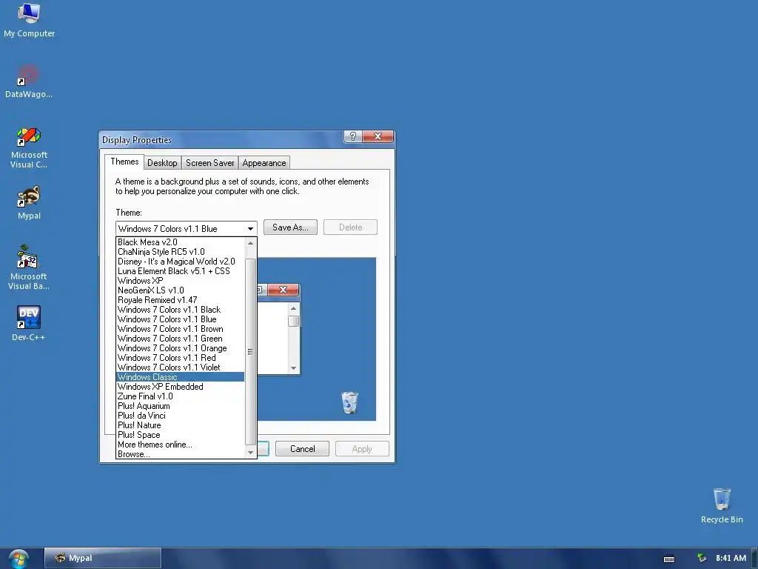Choose Zune Final v1.0 theme
The width and height of the screenshot is (758, 569).
(181, 396)
